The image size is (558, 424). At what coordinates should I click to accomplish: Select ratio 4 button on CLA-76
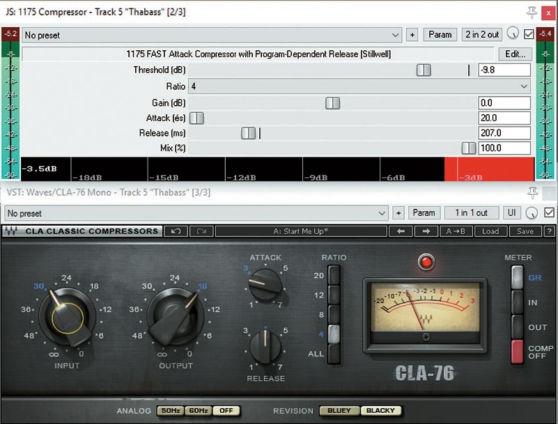334,334
